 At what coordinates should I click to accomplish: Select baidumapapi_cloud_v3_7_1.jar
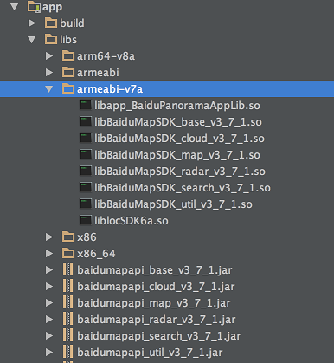tap(156, 287)
